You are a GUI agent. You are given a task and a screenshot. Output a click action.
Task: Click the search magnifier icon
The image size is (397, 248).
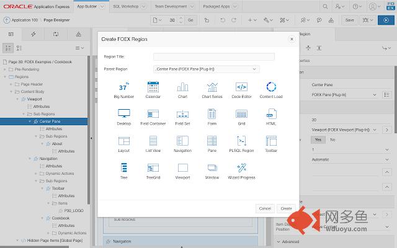pos(325,7)
